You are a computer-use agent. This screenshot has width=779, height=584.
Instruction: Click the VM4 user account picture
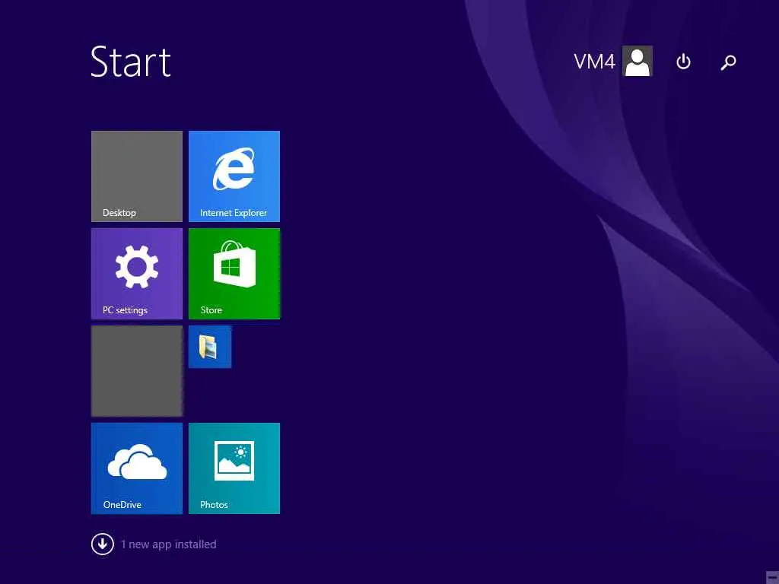(638, 61)
